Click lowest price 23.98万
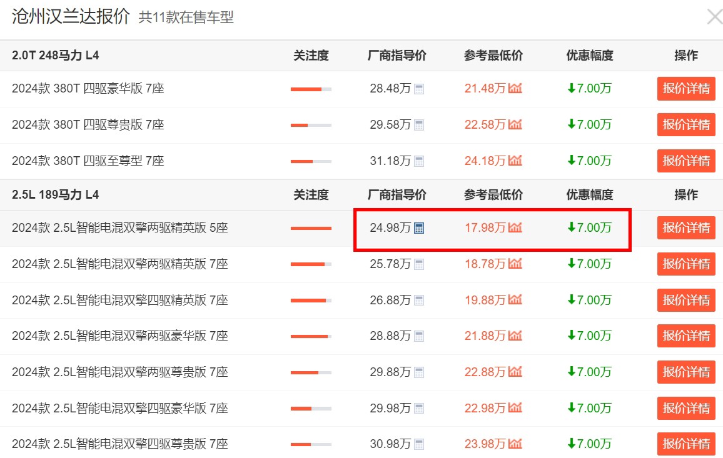This screenshot has height=458, width=723. (x=485, y=444)
